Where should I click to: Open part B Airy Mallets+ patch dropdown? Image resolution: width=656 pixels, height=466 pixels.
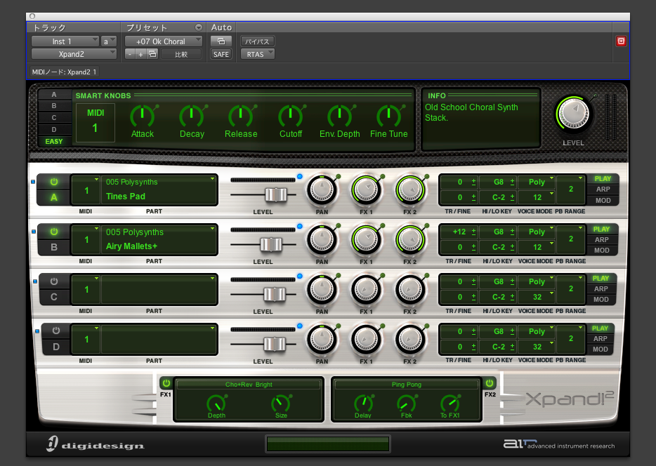point(159,239)
